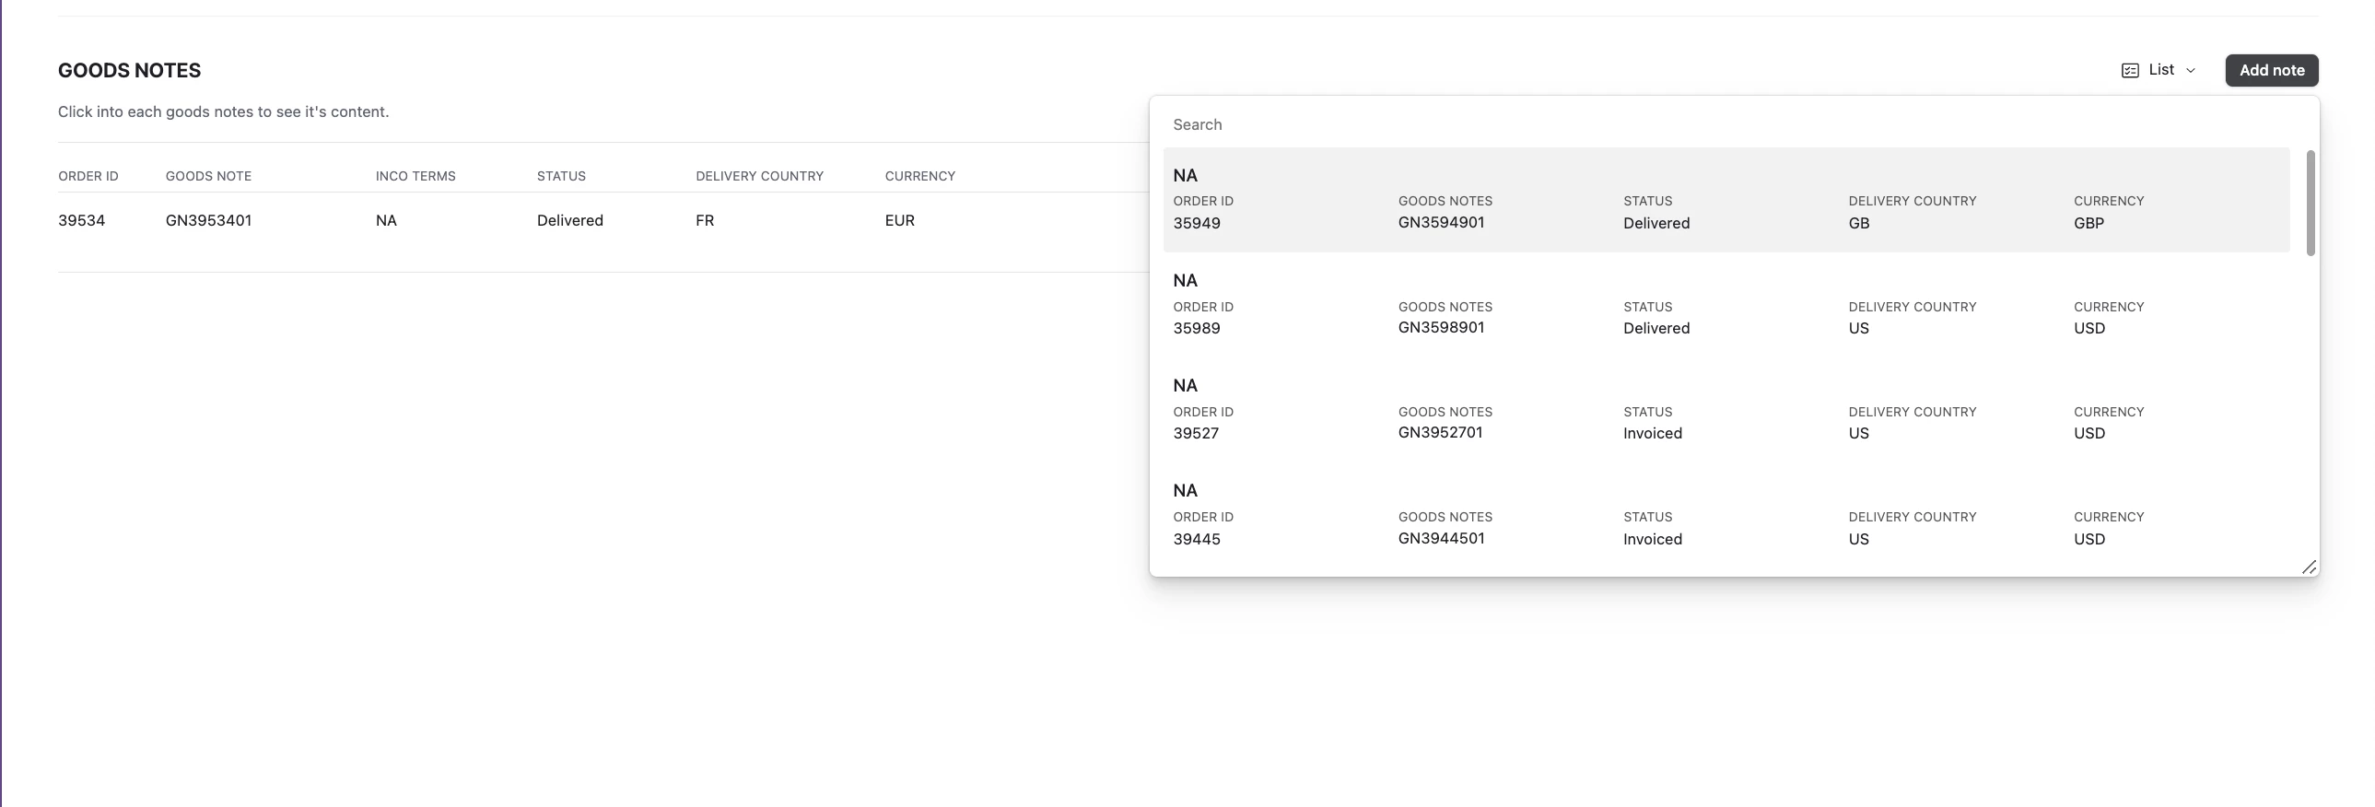Select the order 35989 goods note entry
The height and width of the screenshot is (807, 2375).
coord(1726,304)
